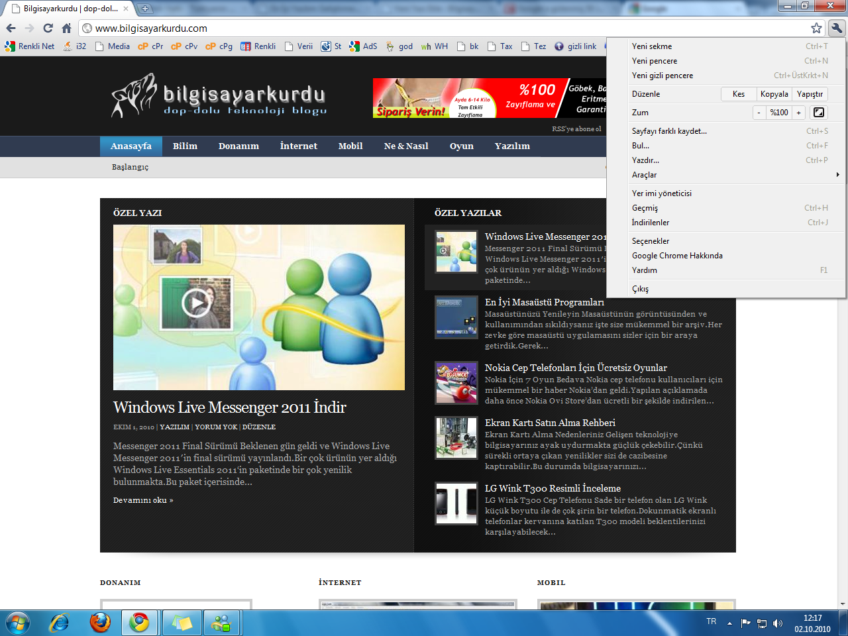Increase zoom with plus button

[x=799, y=113]
